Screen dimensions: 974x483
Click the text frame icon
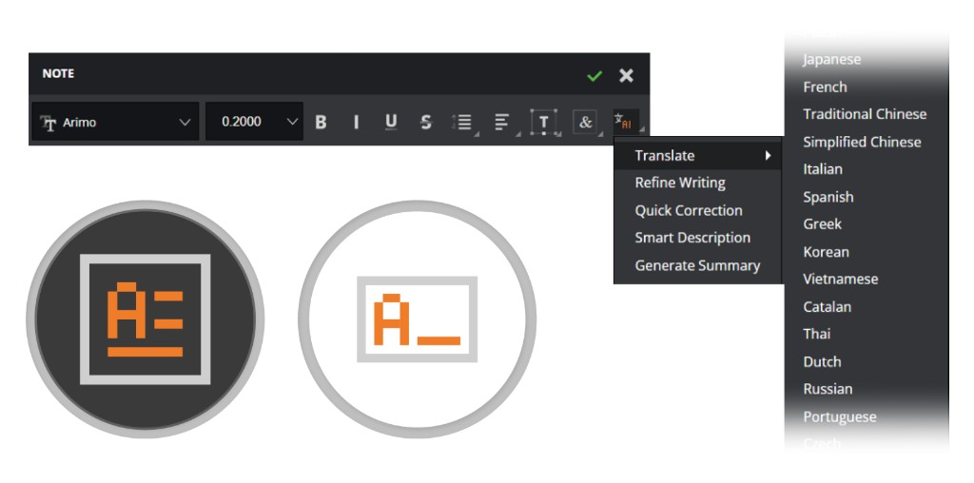coord(543,122)
